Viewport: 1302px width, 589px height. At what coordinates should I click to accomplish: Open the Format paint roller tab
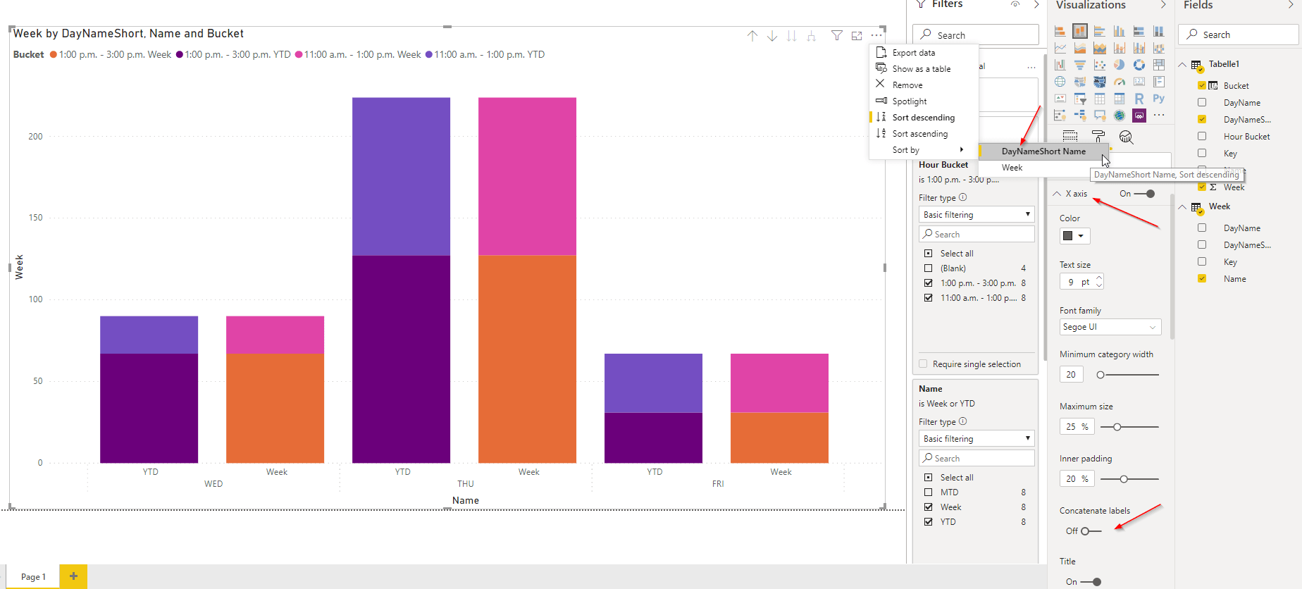coord(1098,136)
